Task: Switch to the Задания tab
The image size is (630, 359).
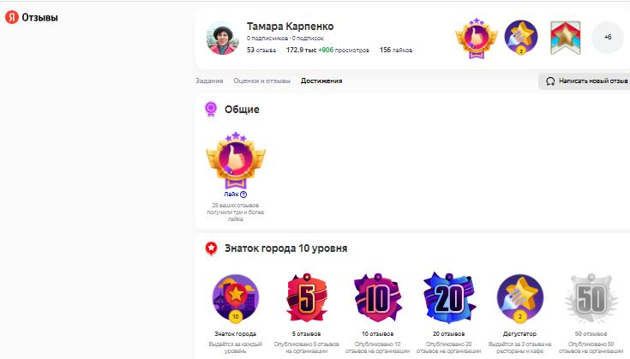Action: (209, 81)
